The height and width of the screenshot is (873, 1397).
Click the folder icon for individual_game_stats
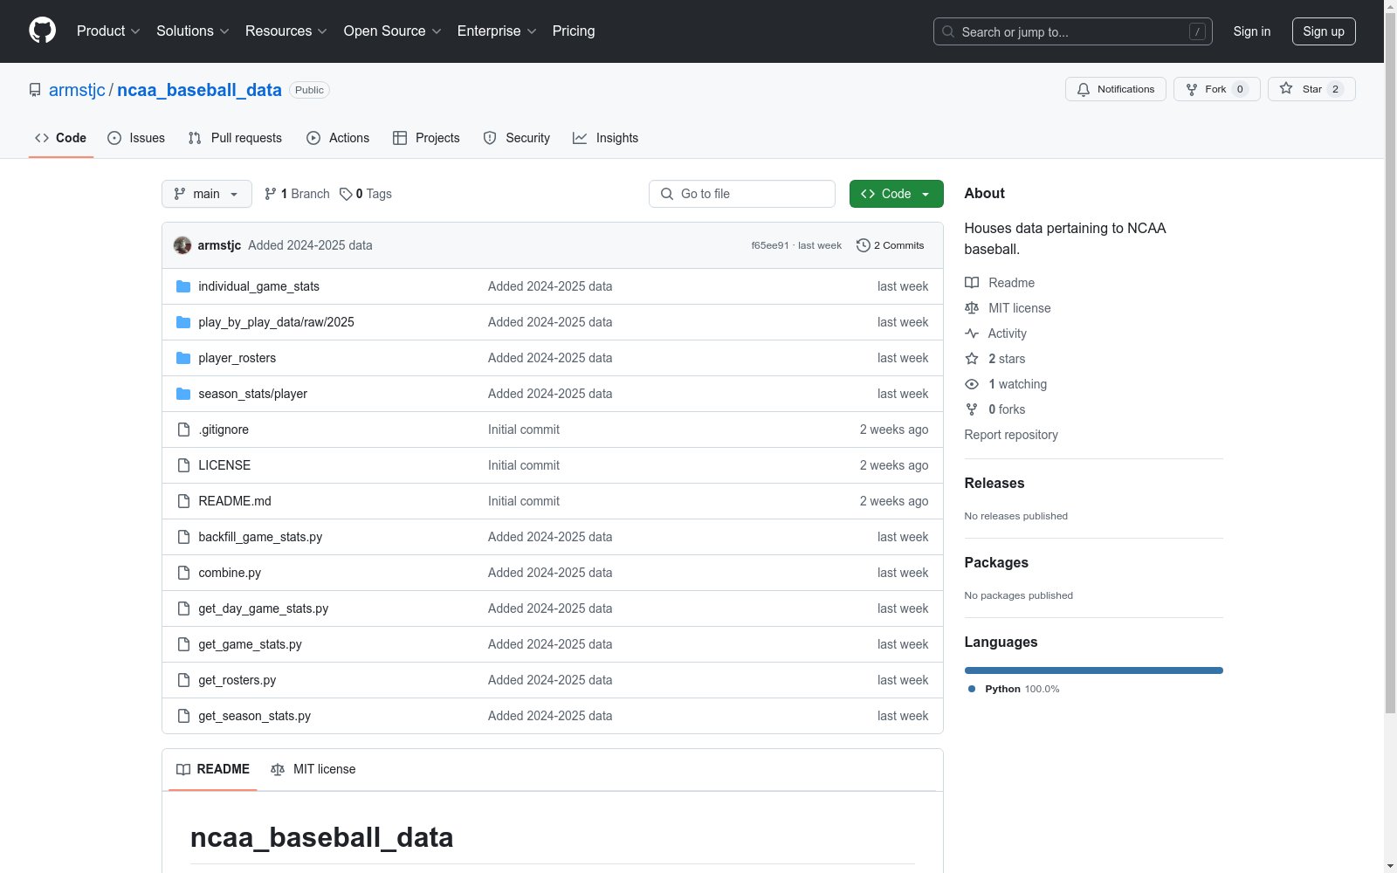pyautogui.click(x=183, y=286)
